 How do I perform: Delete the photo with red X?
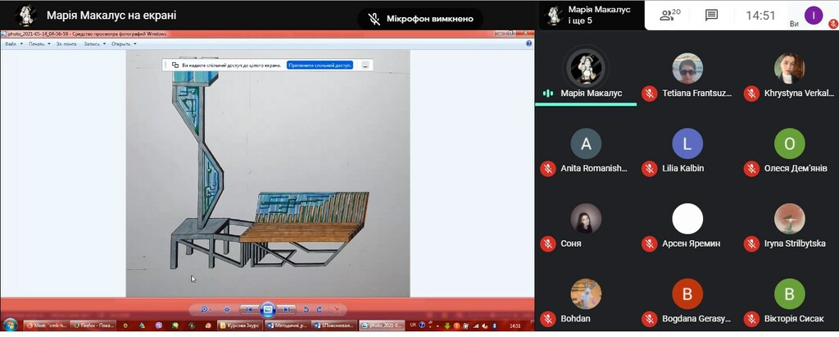pos(337,309)
